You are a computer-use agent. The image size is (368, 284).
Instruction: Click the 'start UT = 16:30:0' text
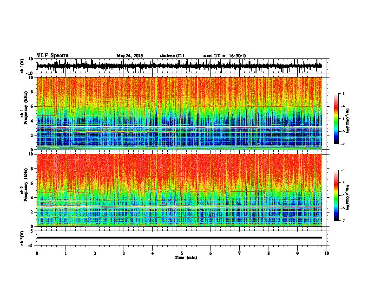(x=224, y=56)
